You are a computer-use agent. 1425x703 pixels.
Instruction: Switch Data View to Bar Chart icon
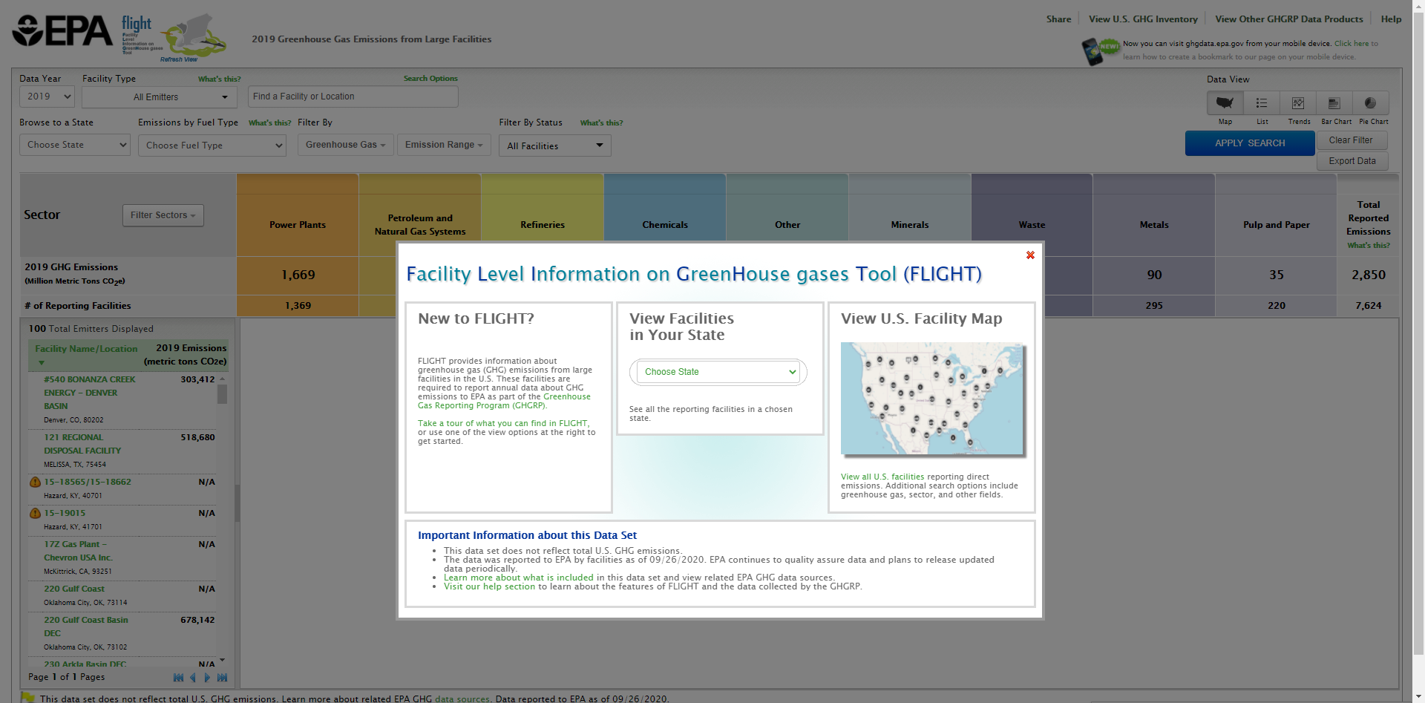(1334, 103)
